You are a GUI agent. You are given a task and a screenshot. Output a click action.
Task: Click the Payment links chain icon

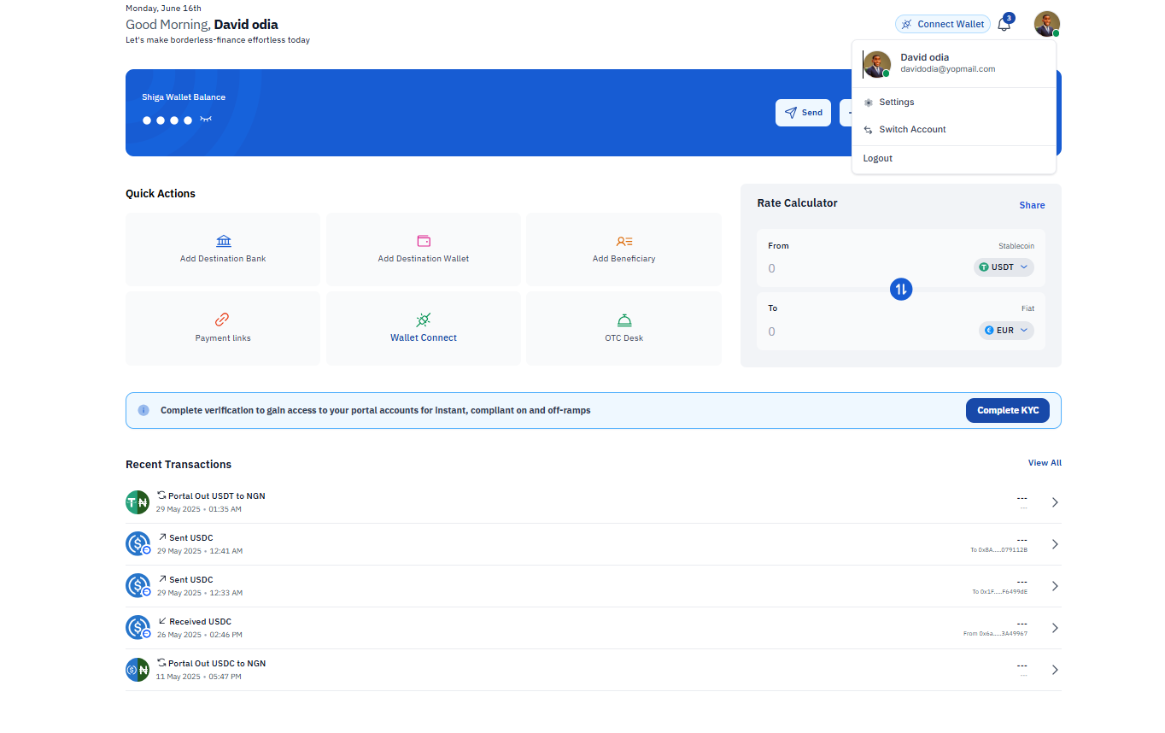click(x=222, y=320)
